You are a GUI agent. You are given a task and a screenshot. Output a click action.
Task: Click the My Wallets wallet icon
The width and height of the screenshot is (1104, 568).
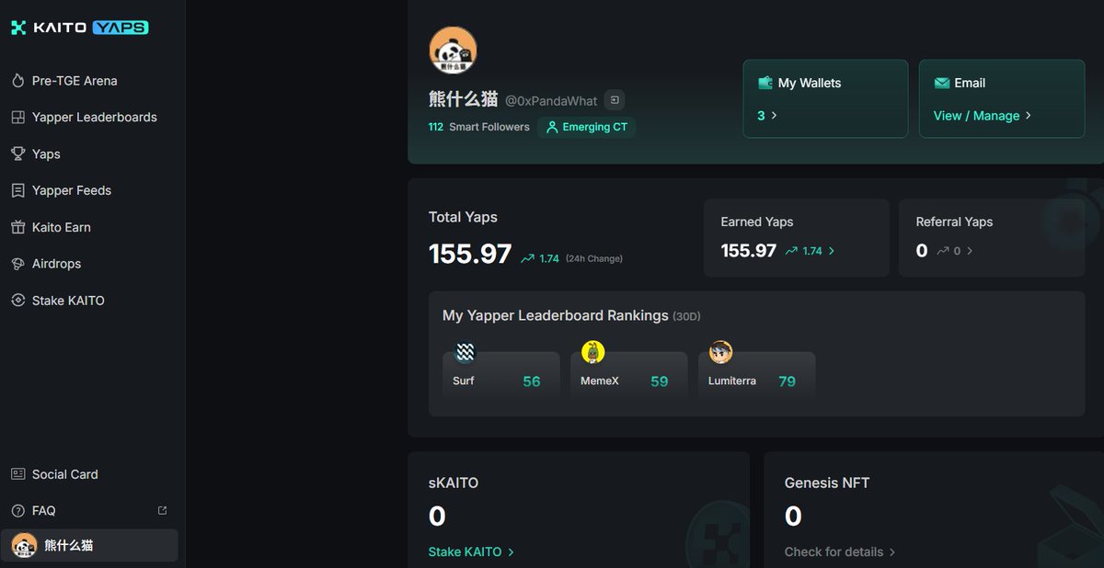tap(765, 83)
